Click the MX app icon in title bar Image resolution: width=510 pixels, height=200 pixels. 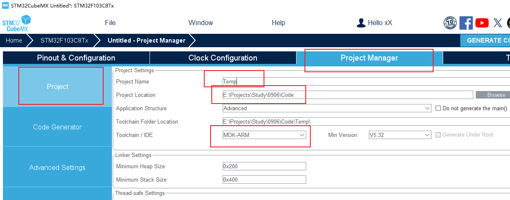coord(5,5)
